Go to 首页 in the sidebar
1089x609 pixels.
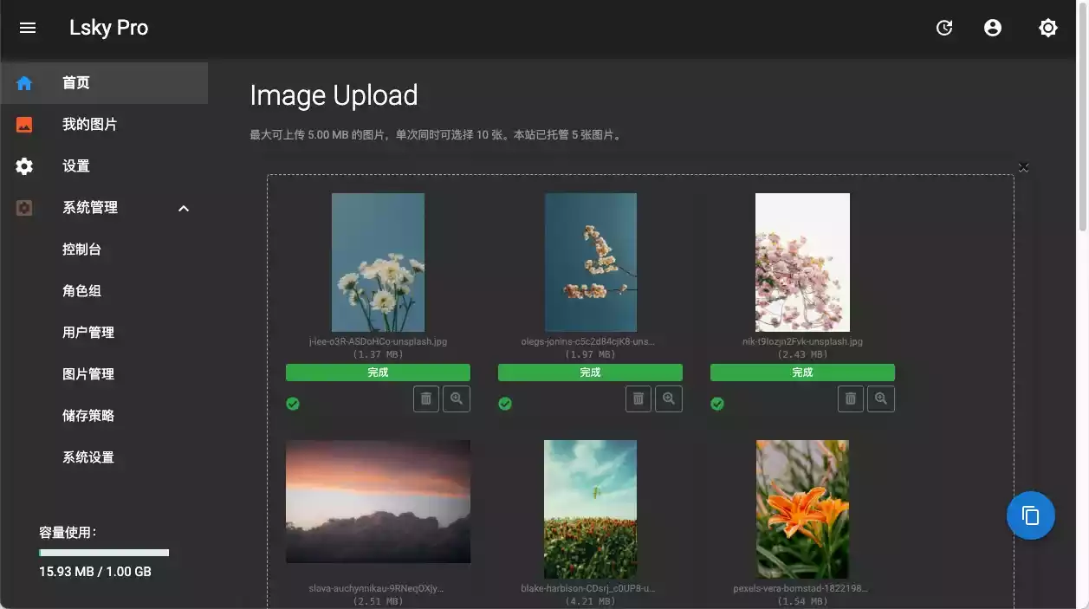click(76, 83)
